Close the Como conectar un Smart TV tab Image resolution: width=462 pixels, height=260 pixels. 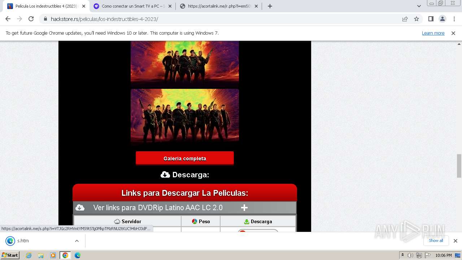[170, 6]
